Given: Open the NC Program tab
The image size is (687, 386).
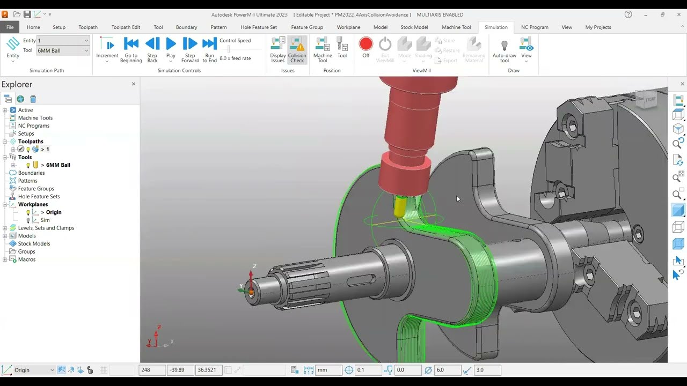Looking at the screenshot, I should [535, 27].
